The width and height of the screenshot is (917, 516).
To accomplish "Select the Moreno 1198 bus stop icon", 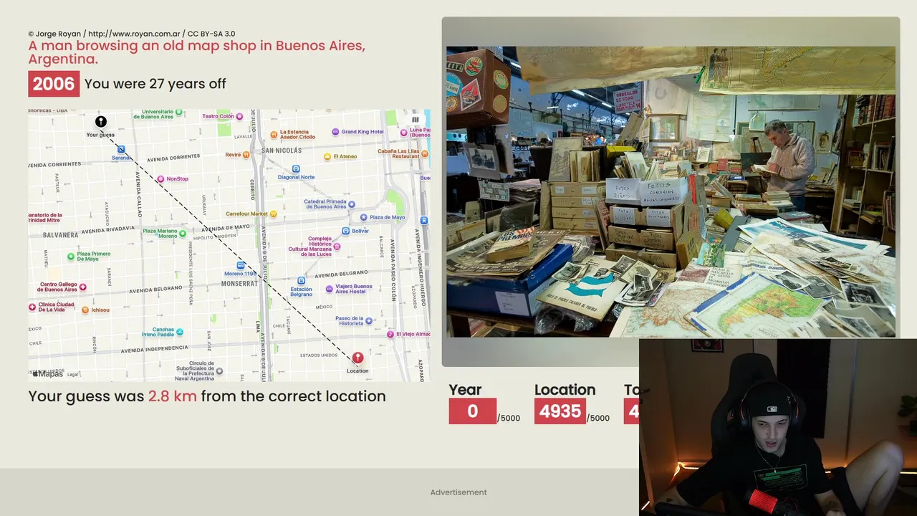I will coord(241,265).
